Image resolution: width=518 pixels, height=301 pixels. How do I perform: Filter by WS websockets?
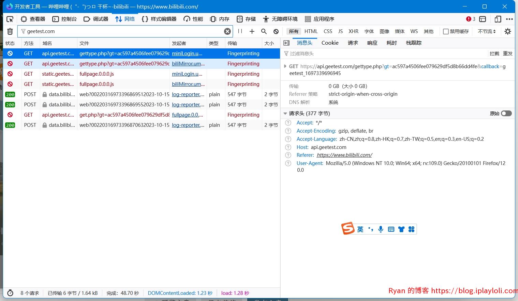click(x=414, y=31)
